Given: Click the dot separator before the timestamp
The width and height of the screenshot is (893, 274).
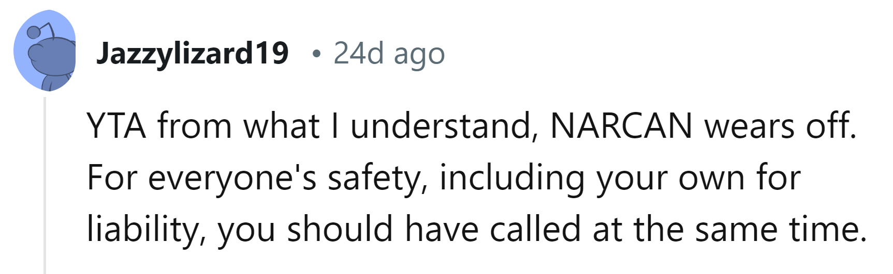Looking at the screenshot, I should (x=316, y=53).
